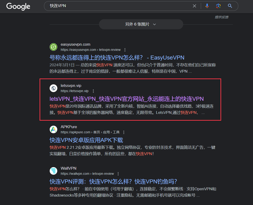Screen dimensions: 253x205
Task: Start voice search with the microphone icon
Action: click(207, 6)
